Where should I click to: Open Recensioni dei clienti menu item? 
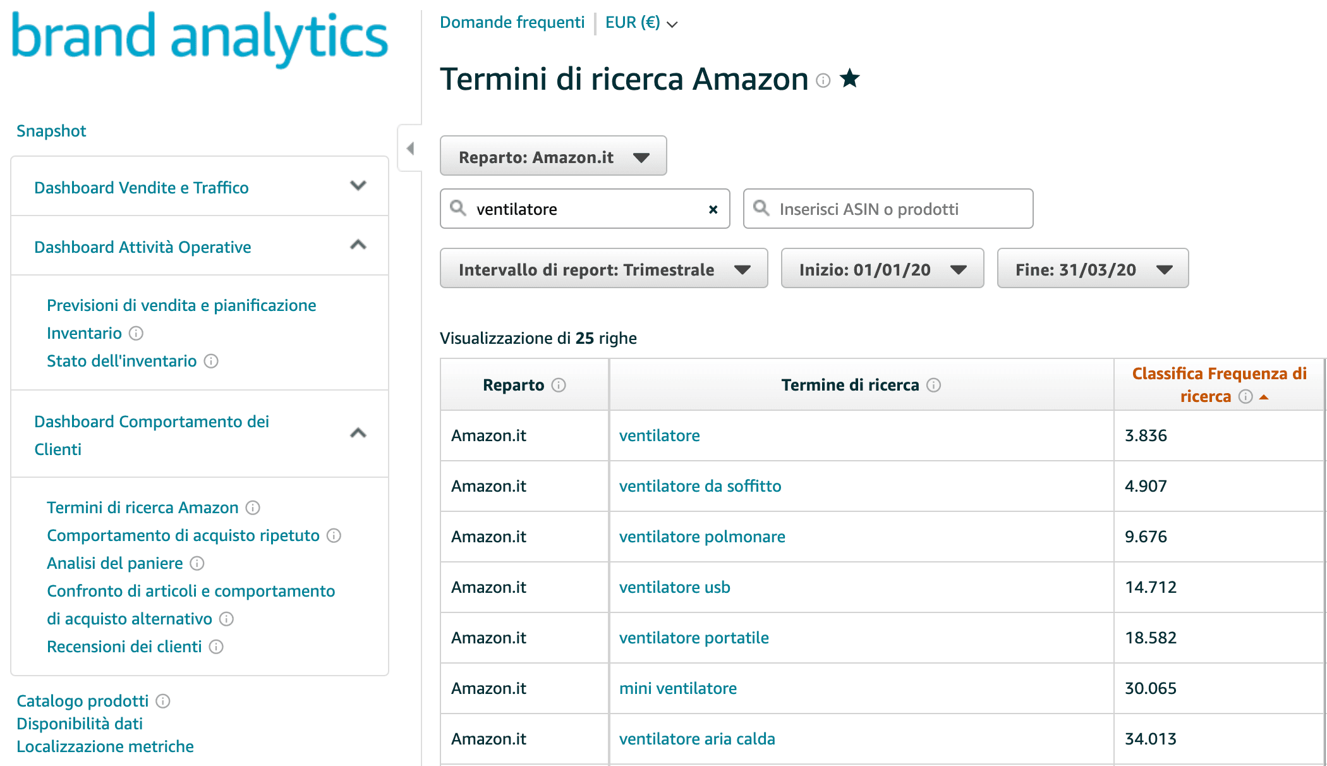point(124,647)
